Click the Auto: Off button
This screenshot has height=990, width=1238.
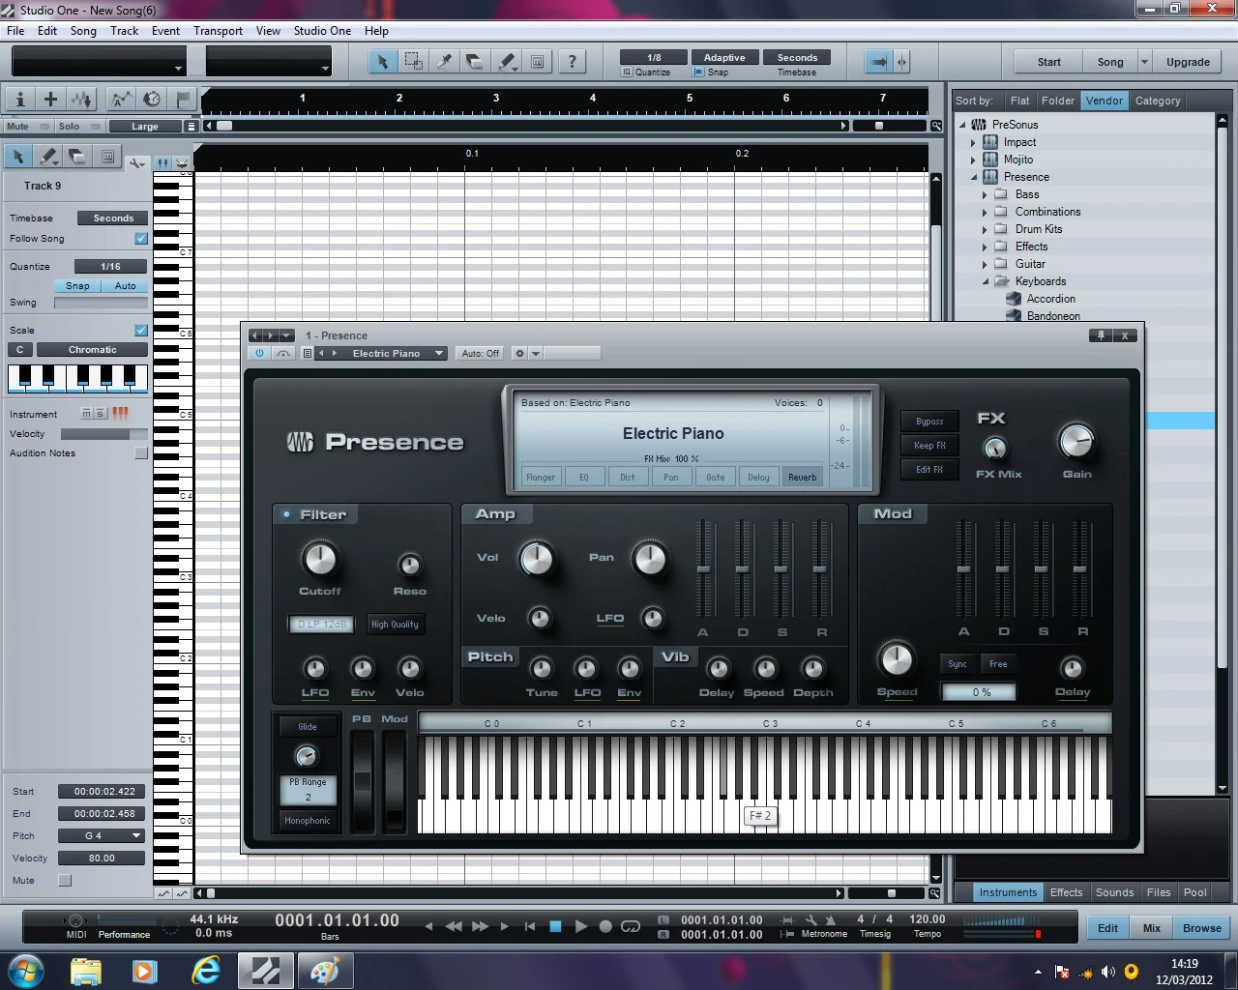click(480, 354)
